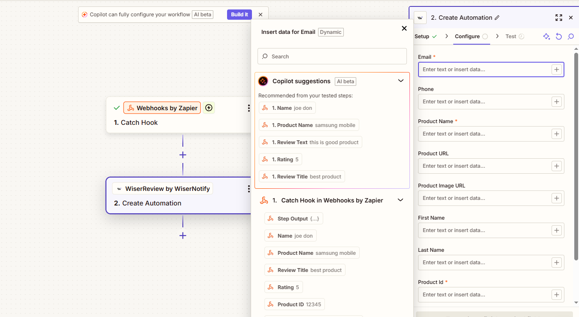579x317 pixels.
Task: Click the lightning trigger icon on Webhooks step
Action: coord(209,108)
